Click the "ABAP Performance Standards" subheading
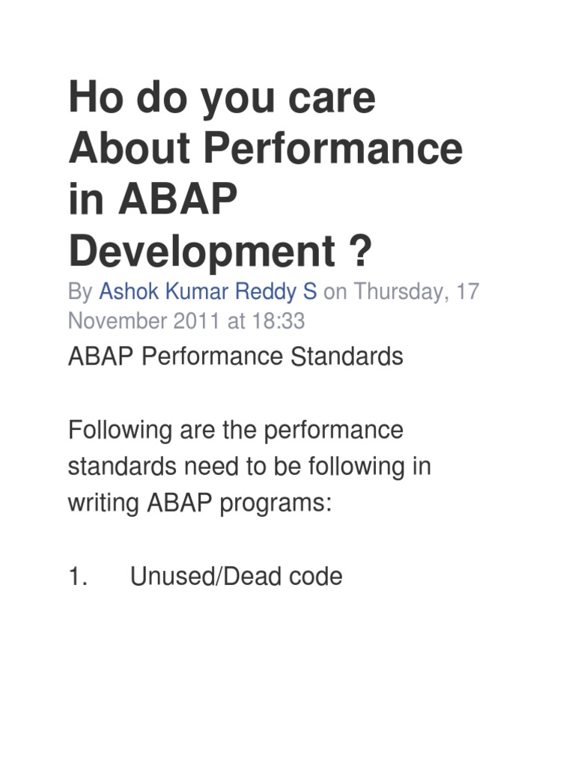 [235, 357]
